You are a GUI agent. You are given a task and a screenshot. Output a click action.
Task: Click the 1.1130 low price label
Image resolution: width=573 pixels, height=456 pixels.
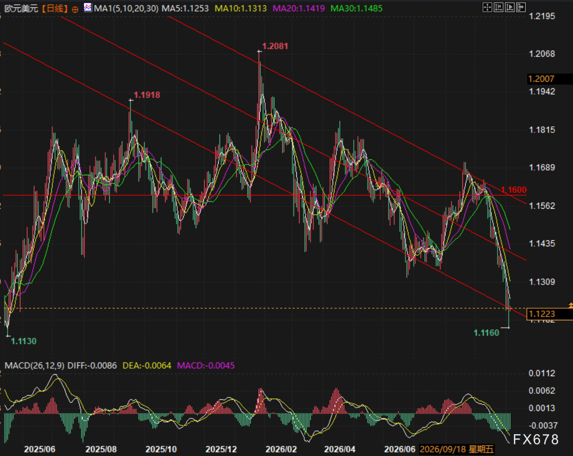[24, 341]
